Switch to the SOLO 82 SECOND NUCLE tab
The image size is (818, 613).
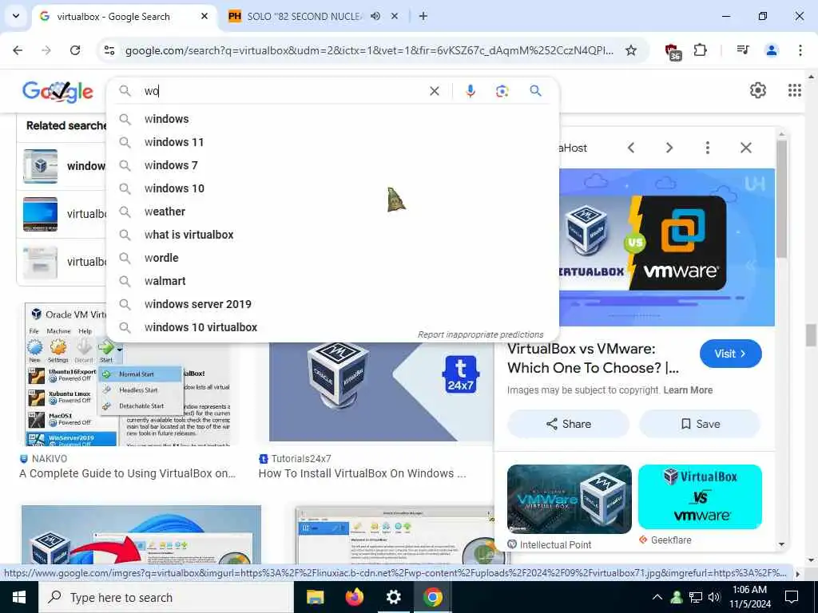pyautogui.click(x=304, y=16)
